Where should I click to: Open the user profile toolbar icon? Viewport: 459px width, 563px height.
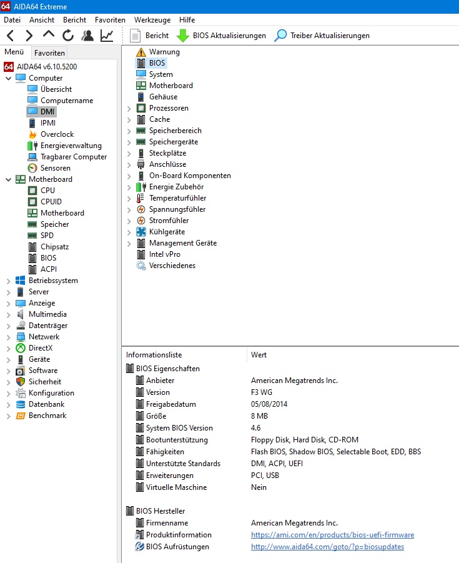[87, 36]
